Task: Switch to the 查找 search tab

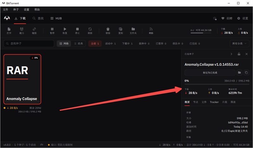Action: click(38, 18)
